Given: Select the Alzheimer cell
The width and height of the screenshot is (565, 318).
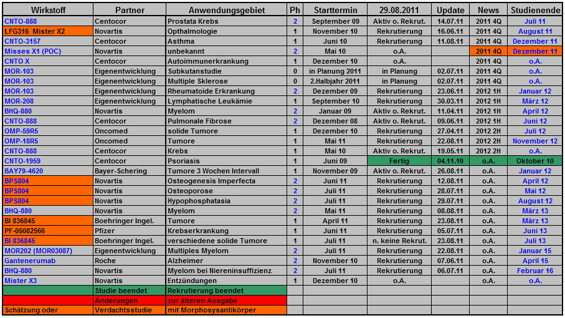Looking at the screenshot, I should click(x=227, y=261).
